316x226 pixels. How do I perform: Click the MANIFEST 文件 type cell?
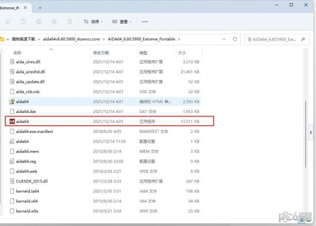click(154, 131)
